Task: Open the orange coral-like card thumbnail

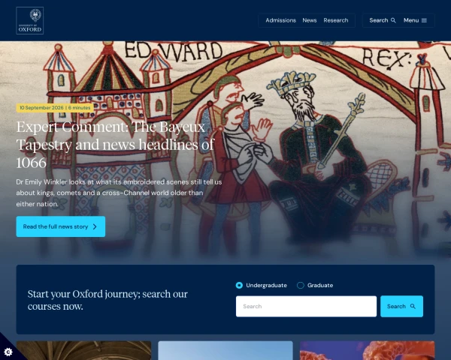Action: click(x=367, y=350)
